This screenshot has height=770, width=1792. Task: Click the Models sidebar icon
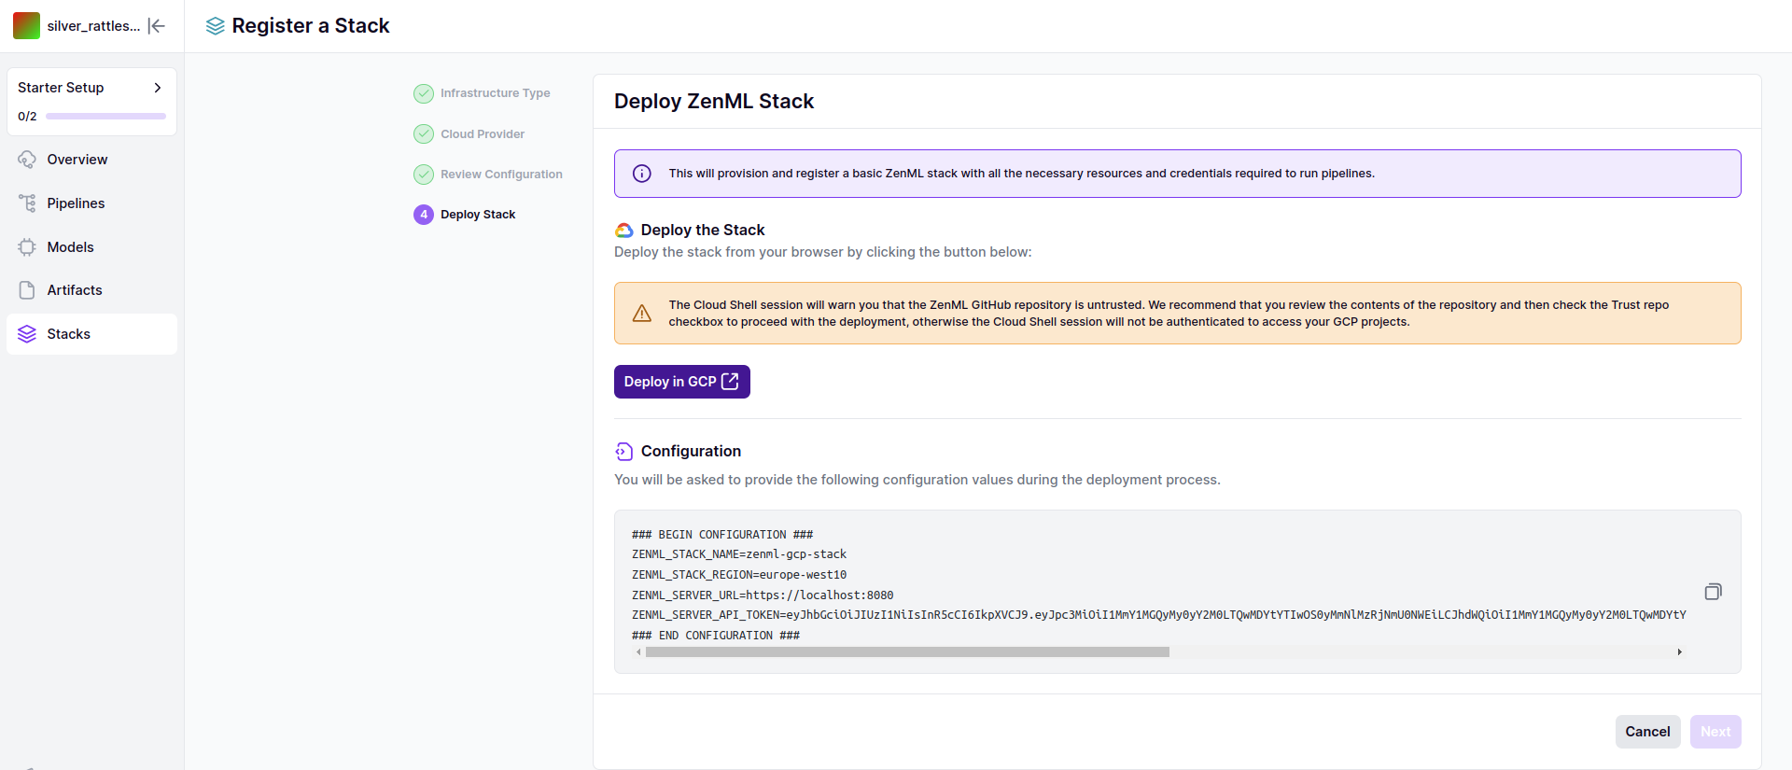point(27,247)
